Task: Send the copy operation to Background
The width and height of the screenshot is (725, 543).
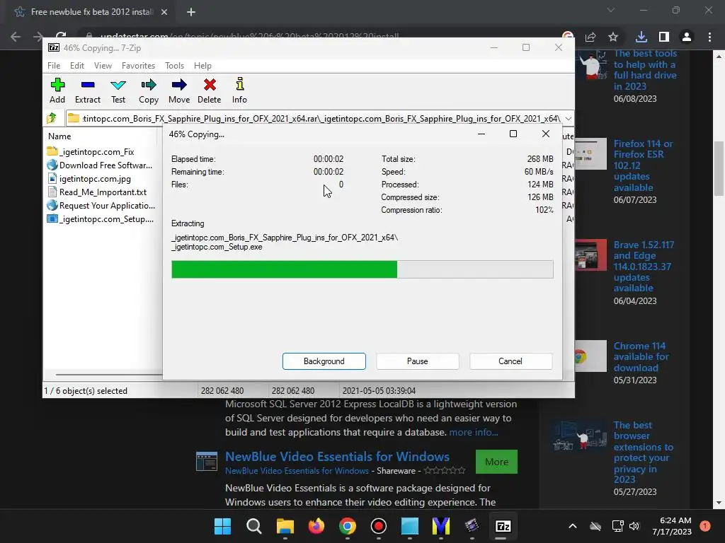Action: [324, 361]
